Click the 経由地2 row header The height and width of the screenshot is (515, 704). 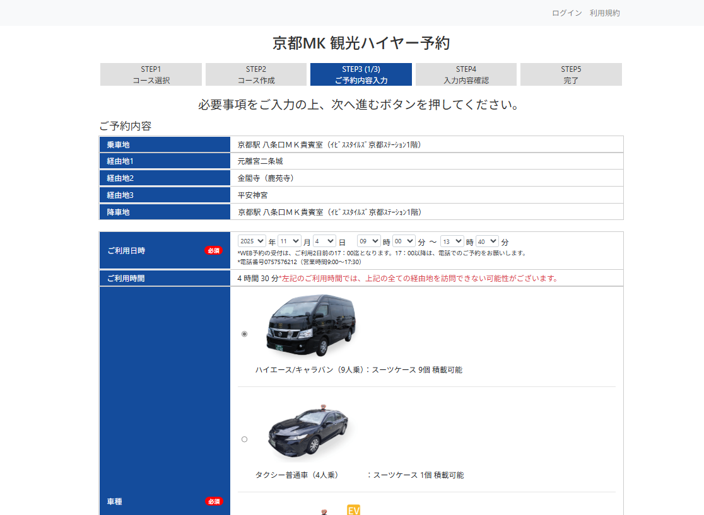click(x=165, y=178)
